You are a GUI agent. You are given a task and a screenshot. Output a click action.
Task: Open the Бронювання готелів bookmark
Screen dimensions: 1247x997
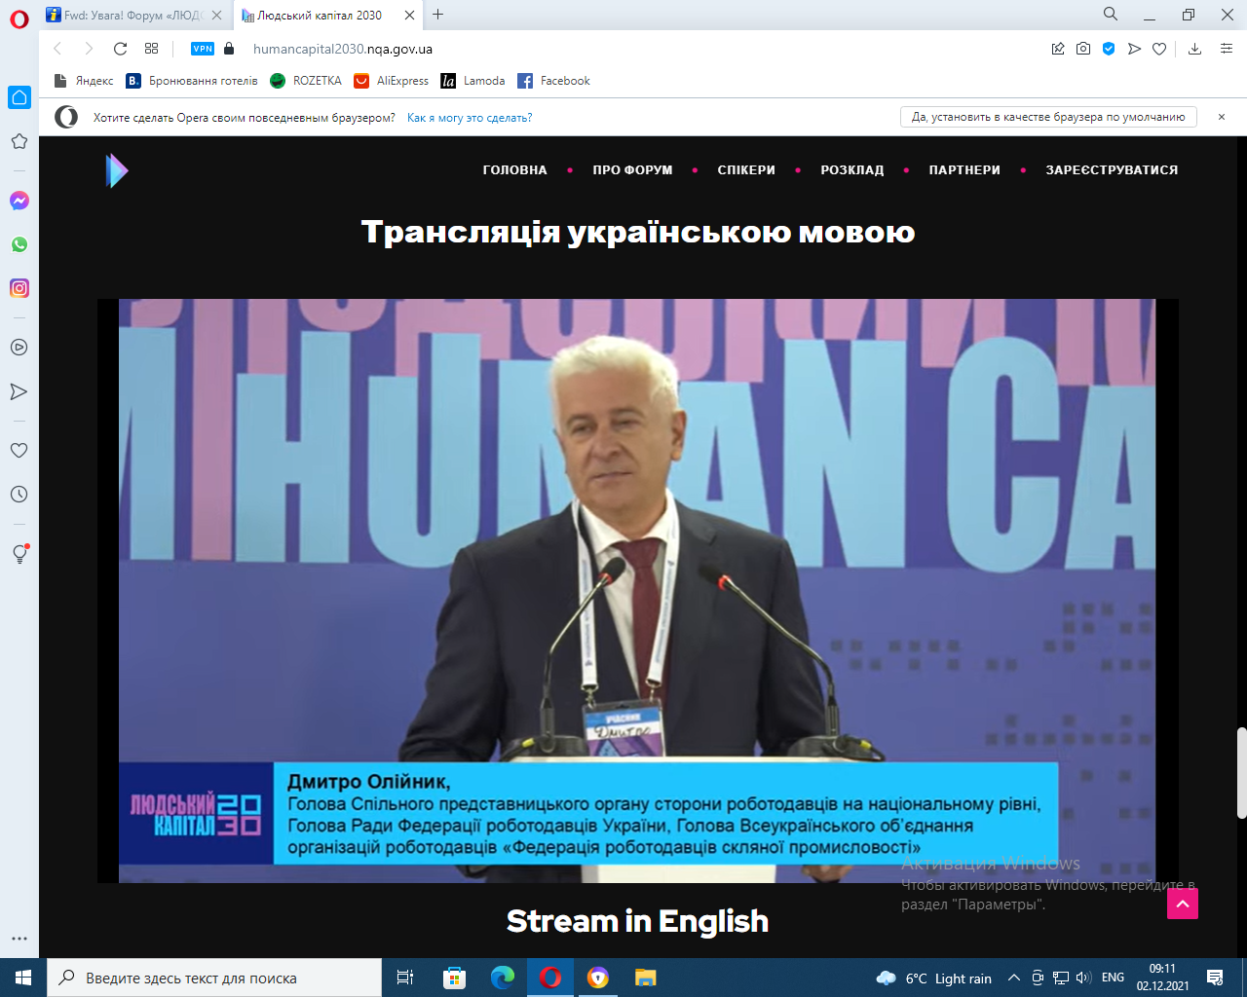point(192,81)
